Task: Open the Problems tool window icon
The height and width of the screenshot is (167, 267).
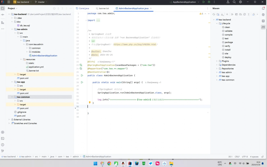Action: click(3, 145)
